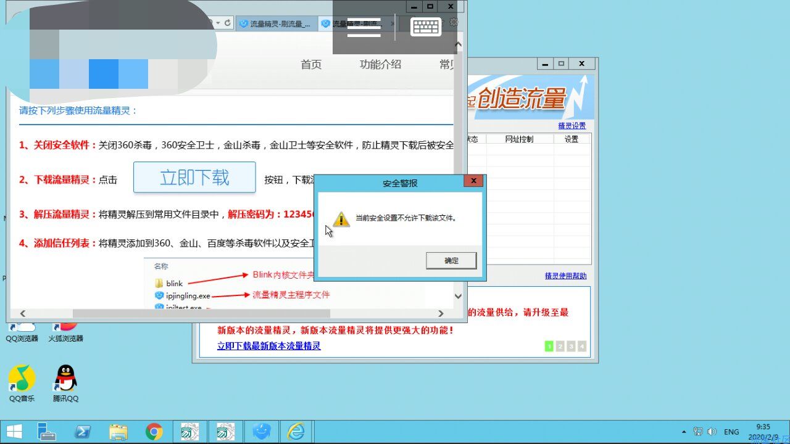Maximize the 流量精灵 application window

pyautogui.click(x=561, y=64)
